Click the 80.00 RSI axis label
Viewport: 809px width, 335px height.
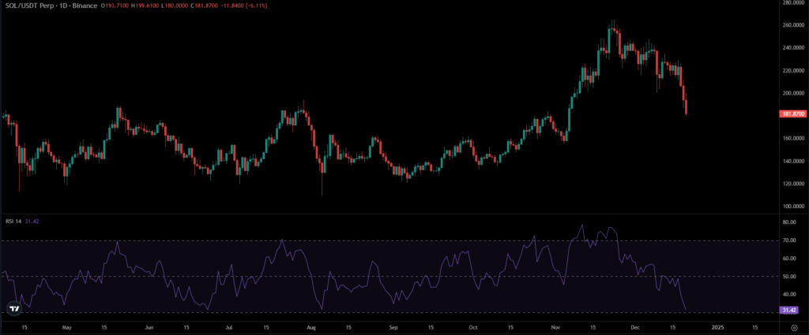pos(790,222)
